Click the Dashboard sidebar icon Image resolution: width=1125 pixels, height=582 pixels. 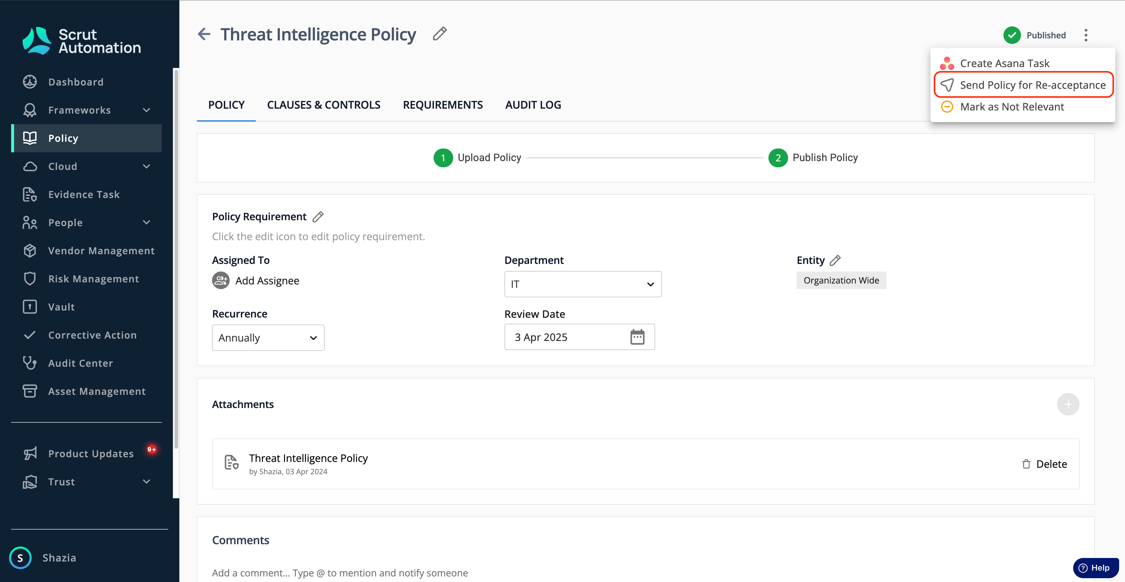pos(30,82)
